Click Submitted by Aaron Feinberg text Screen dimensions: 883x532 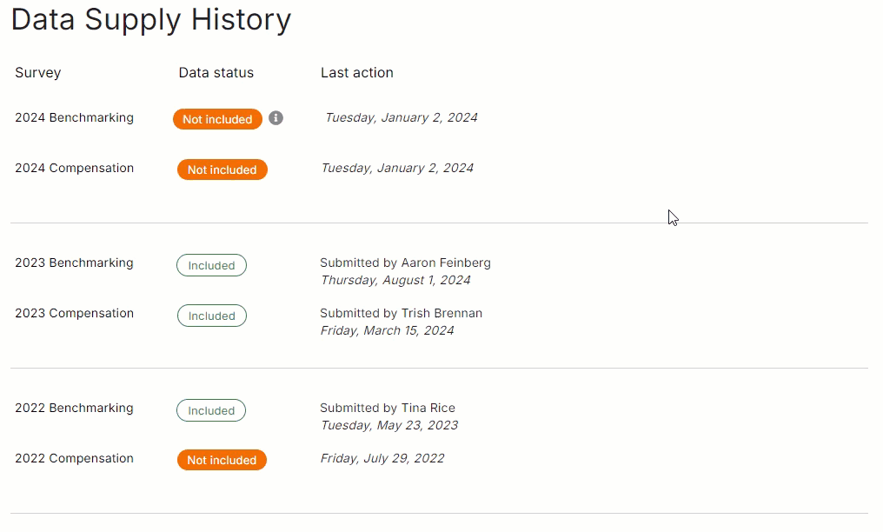click(405, 263)
